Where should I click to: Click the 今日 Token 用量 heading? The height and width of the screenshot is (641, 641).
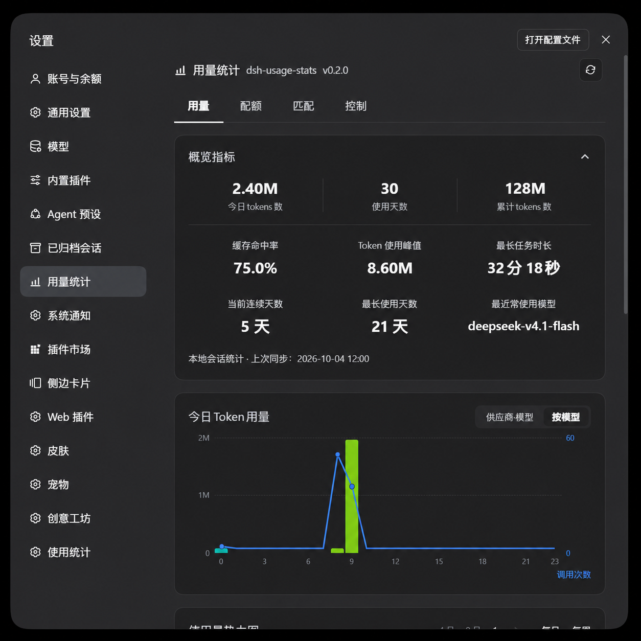click(228, 417)
